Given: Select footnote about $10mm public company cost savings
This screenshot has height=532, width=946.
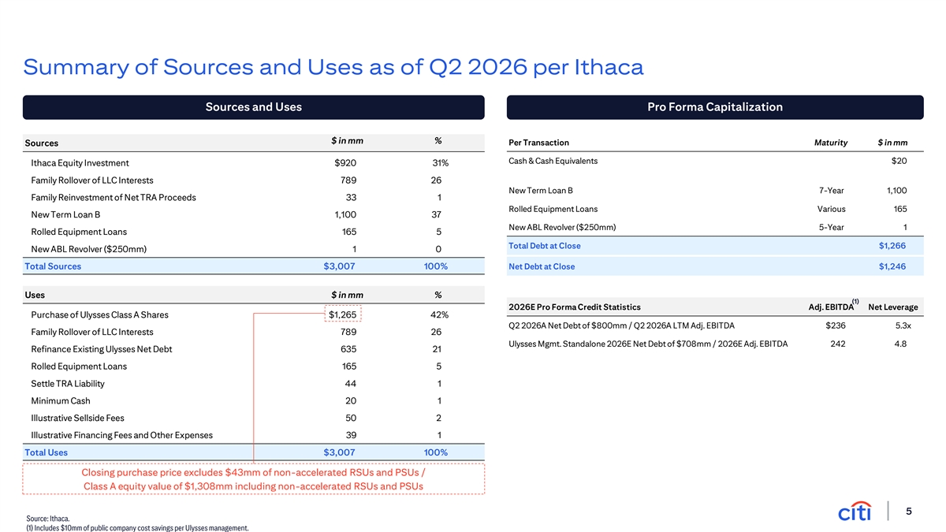Looking at the screenshot, I should point(137,527).
